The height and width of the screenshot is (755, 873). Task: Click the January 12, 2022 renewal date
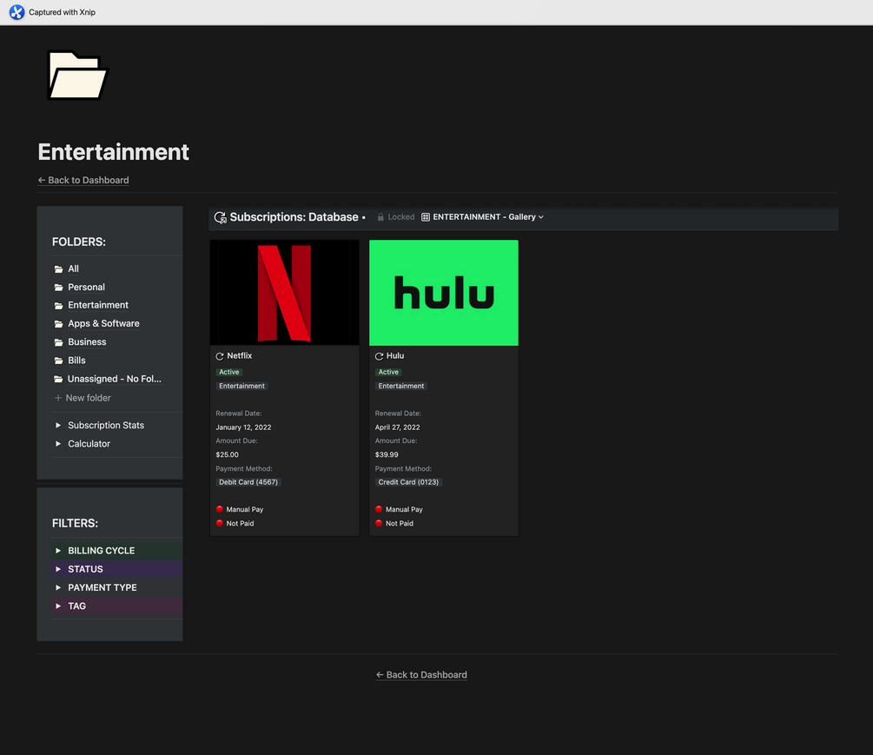243,427
